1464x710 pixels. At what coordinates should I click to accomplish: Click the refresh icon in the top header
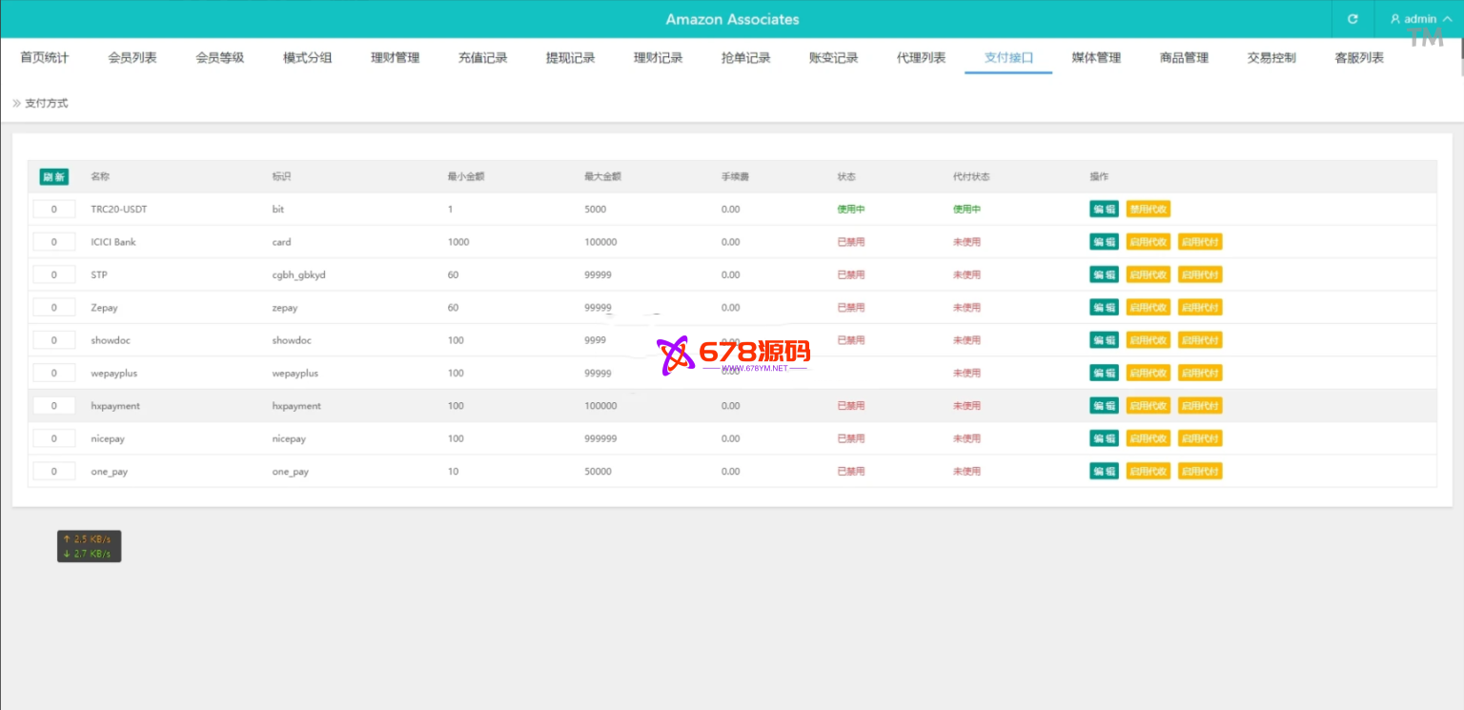1352,19
